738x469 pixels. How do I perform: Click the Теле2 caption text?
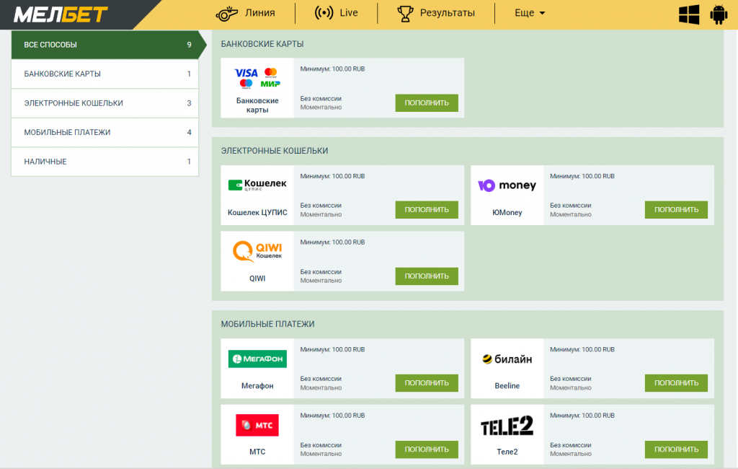coord(507,452)
